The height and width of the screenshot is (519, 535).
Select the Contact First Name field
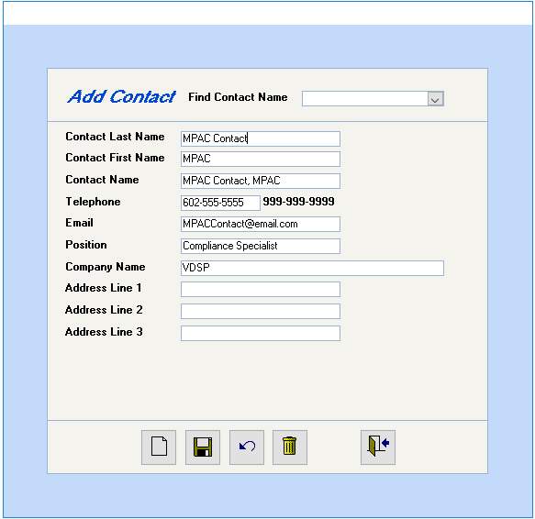point(261,159)
